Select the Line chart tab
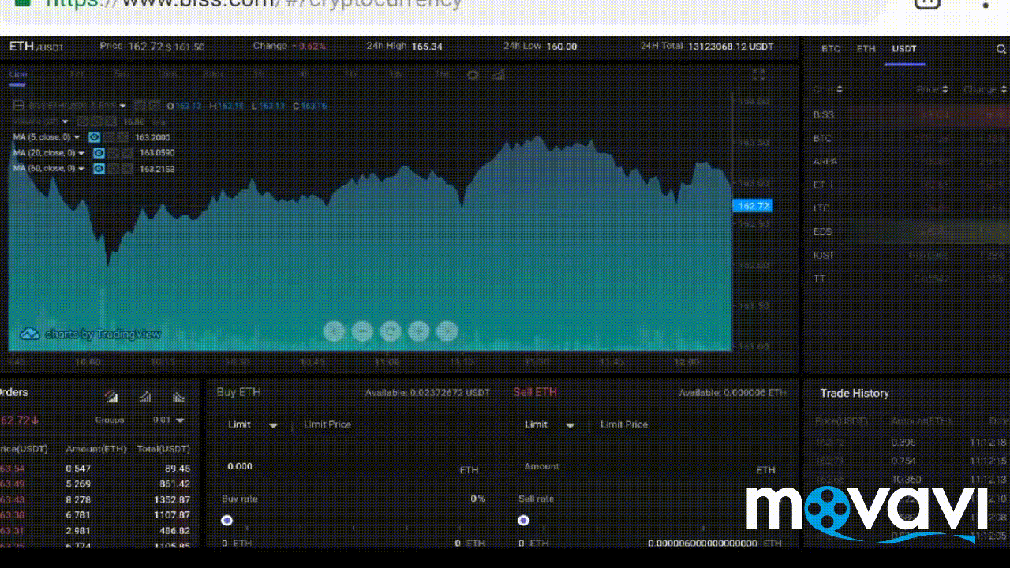 18,75
